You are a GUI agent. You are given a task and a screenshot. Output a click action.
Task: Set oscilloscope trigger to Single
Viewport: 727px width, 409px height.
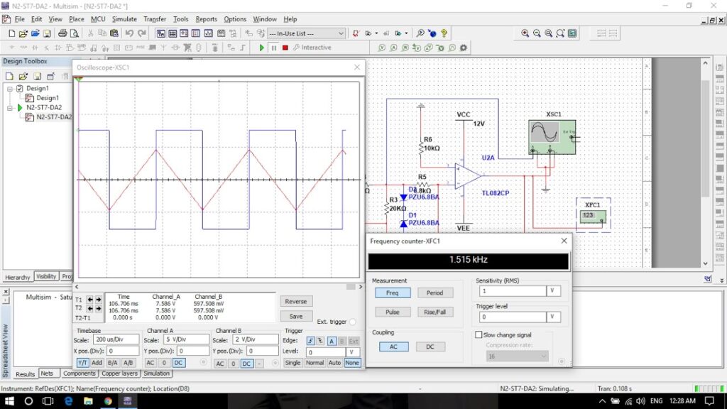[x=293, y=363]
